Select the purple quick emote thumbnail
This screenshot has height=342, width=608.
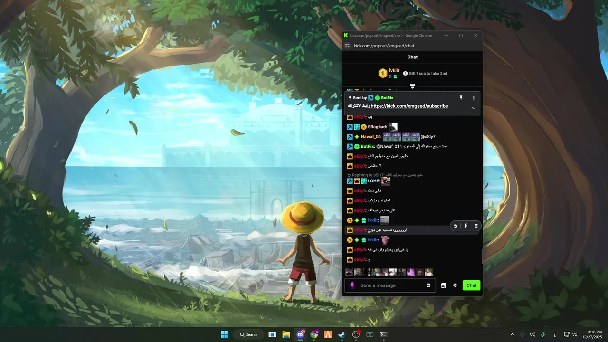click(411, 272)
